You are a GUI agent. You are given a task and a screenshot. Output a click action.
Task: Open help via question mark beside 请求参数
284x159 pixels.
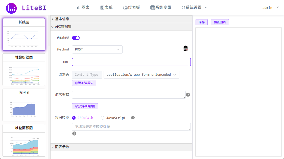[188, 95]
